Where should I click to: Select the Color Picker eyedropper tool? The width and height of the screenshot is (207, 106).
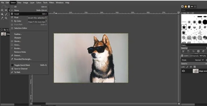click(2, 18)
